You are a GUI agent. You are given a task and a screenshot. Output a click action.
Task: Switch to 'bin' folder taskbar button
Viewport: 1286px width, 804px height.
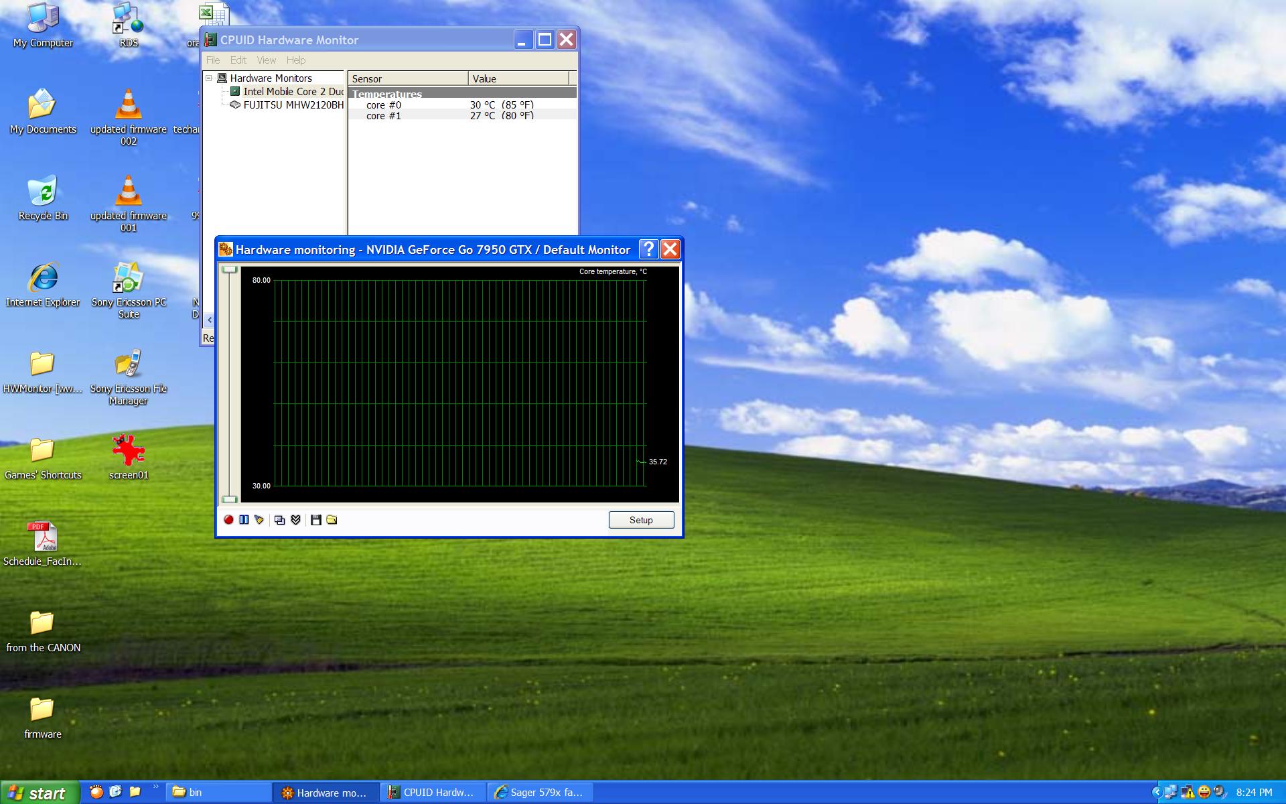pos(218,793)
